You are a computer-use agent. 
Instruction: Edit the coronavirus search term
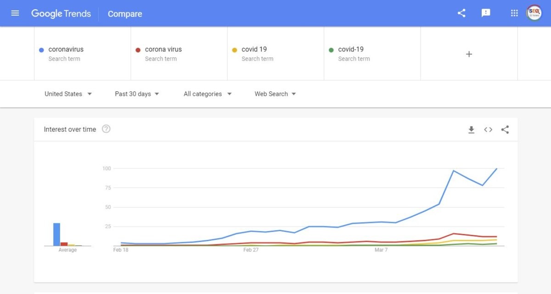tap(83, 54)
